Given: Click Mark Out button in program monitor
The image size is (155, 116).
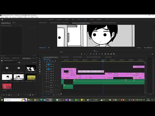Looking at the screenshot, I should click(x=87, y=54).
